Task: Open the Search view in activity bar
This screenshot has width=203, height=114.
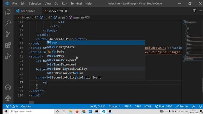Action: click(8, 23)
